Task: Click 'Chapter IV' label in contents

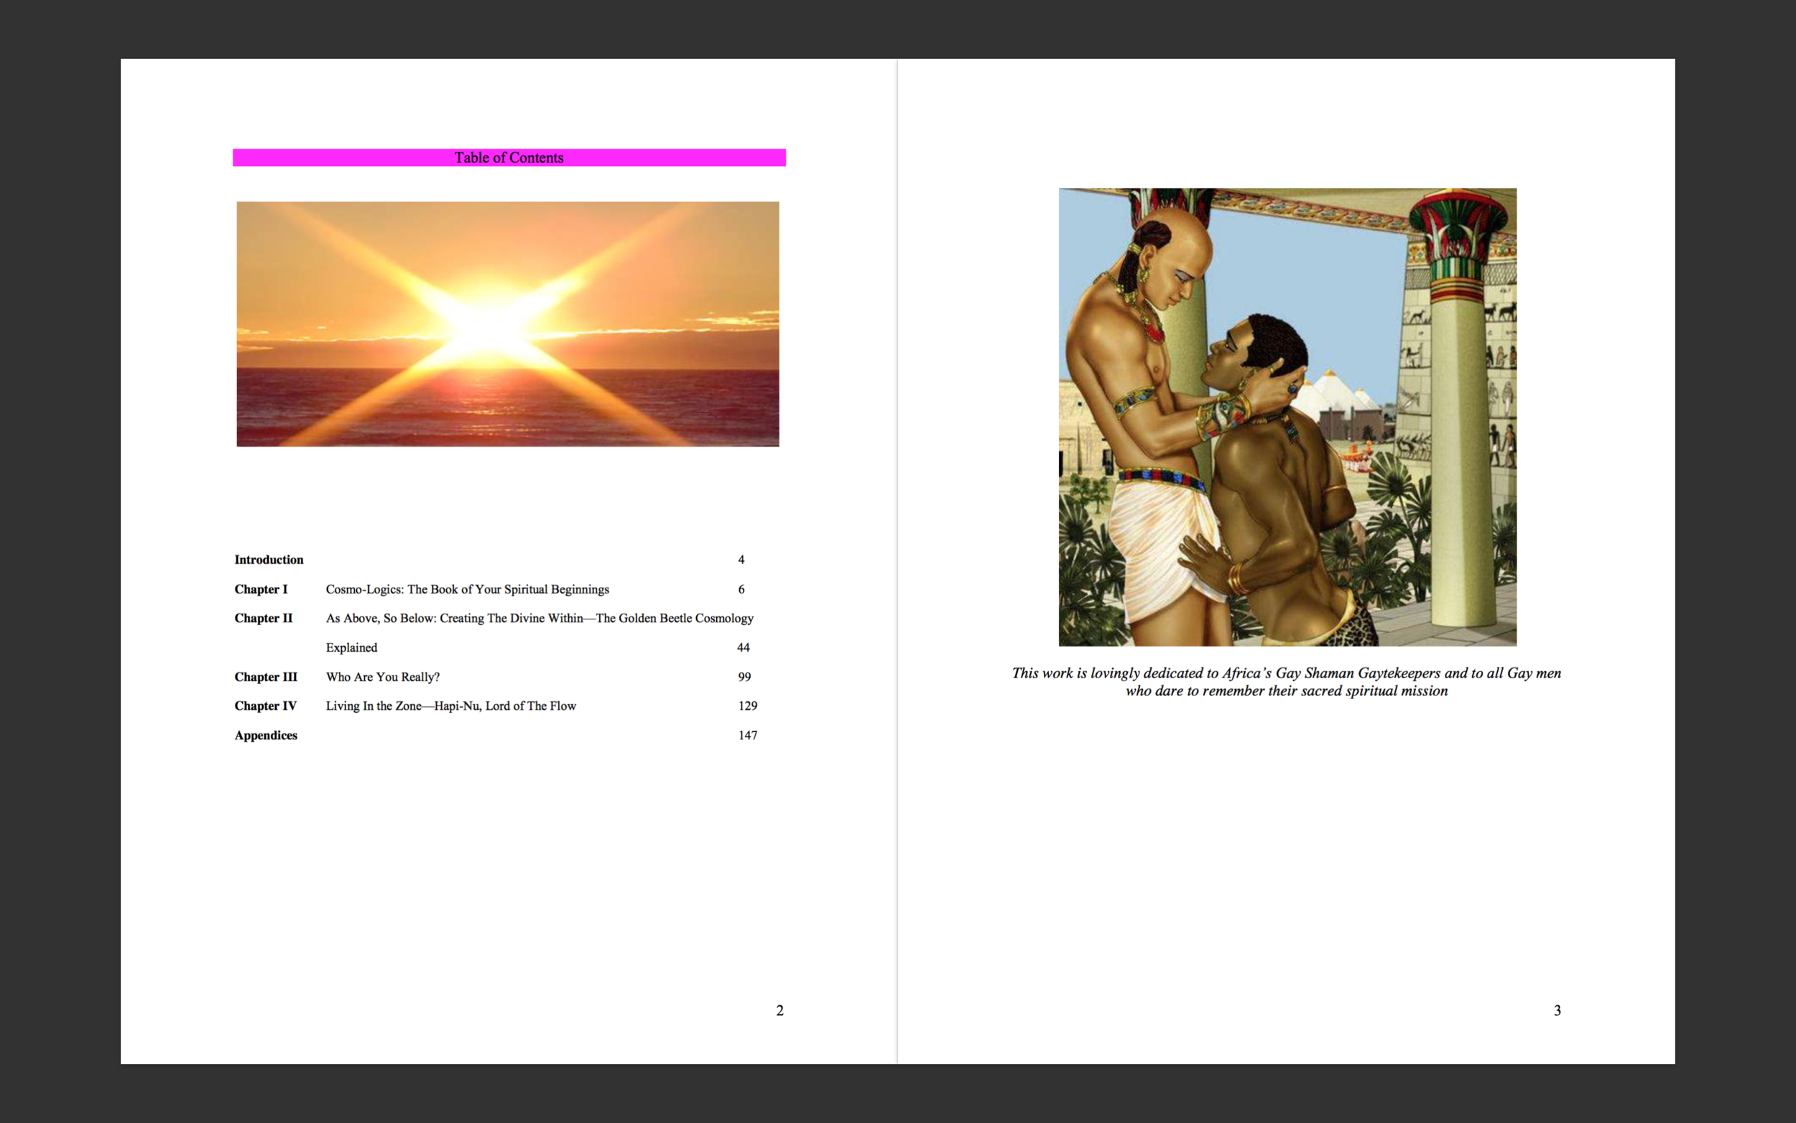Action: [265, 706]
